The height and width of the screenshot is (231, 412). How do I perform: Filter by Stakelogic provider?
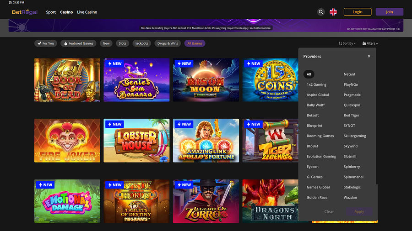click(352, 187)
